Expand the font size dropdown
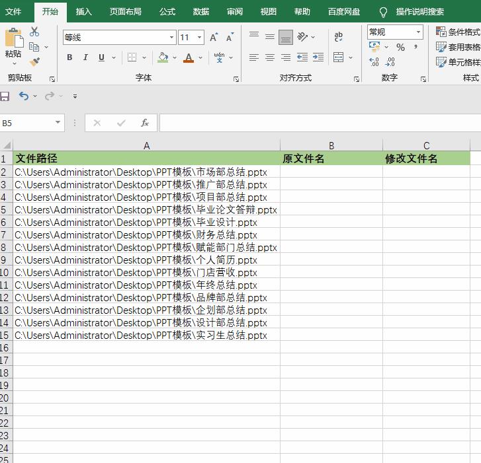481x463 pixels. [199, 38]
